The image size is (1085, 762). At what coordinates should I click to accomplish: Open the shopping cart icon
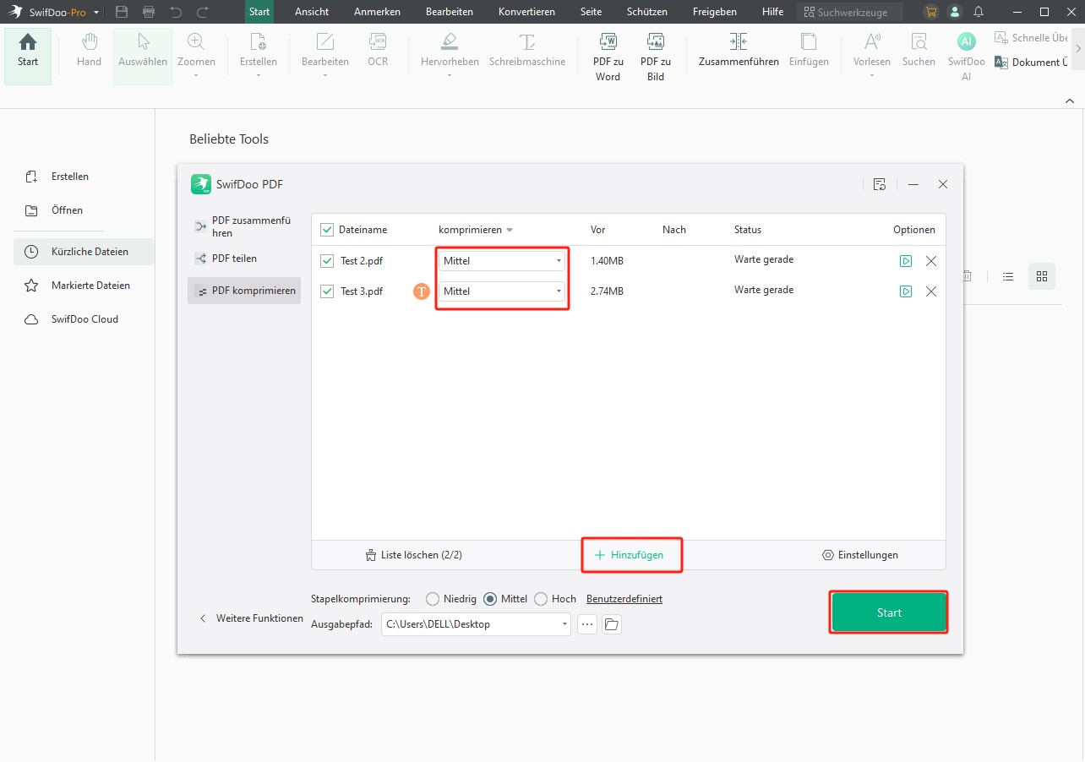coord(931,12)
